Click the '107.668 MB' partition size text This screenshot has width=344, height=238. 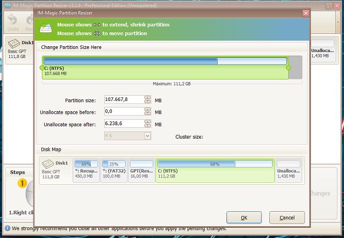tap(55, 74)
